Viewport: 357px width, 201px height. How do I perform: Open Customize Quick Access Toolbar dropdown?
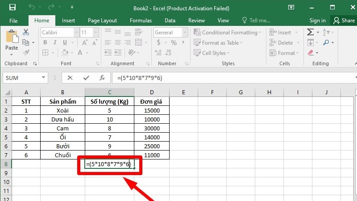(x=72, y=7)
